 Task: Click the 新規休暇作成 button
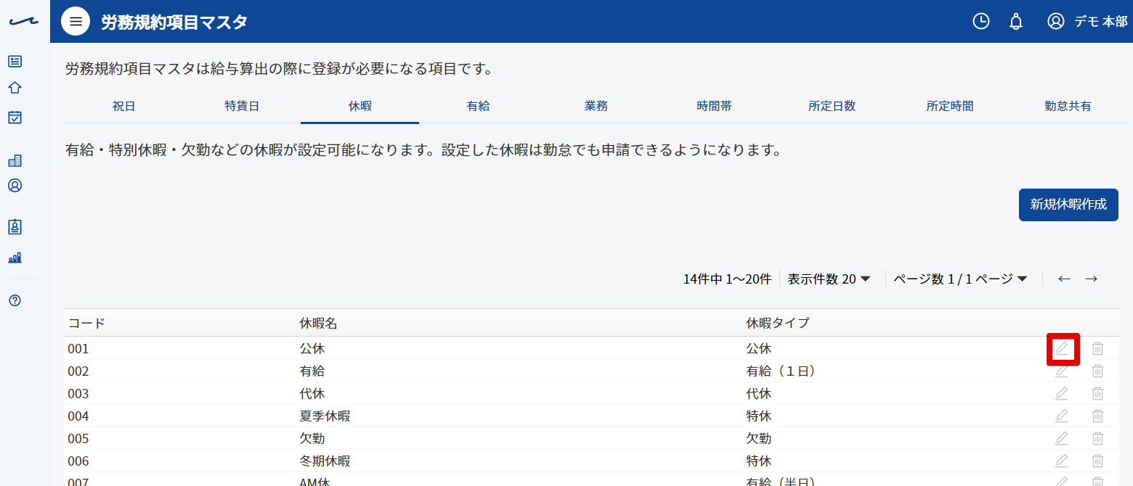(x=1068, y=205)
